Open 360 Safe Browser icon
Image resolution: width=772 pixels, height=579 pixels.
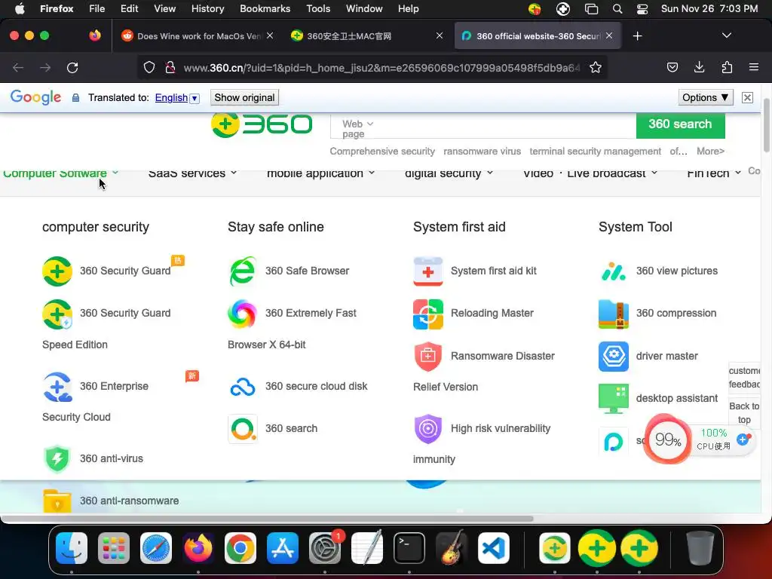point(242,271)
